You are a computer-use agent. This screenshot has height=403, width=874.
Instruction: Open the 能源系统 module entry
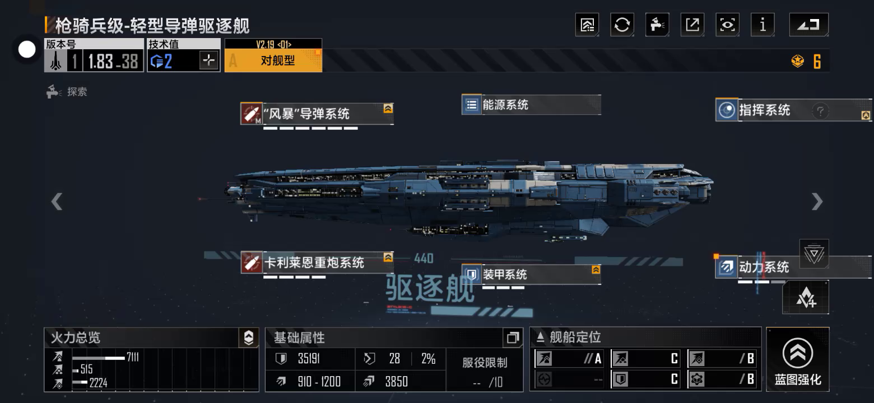click(x=531, y=105)
